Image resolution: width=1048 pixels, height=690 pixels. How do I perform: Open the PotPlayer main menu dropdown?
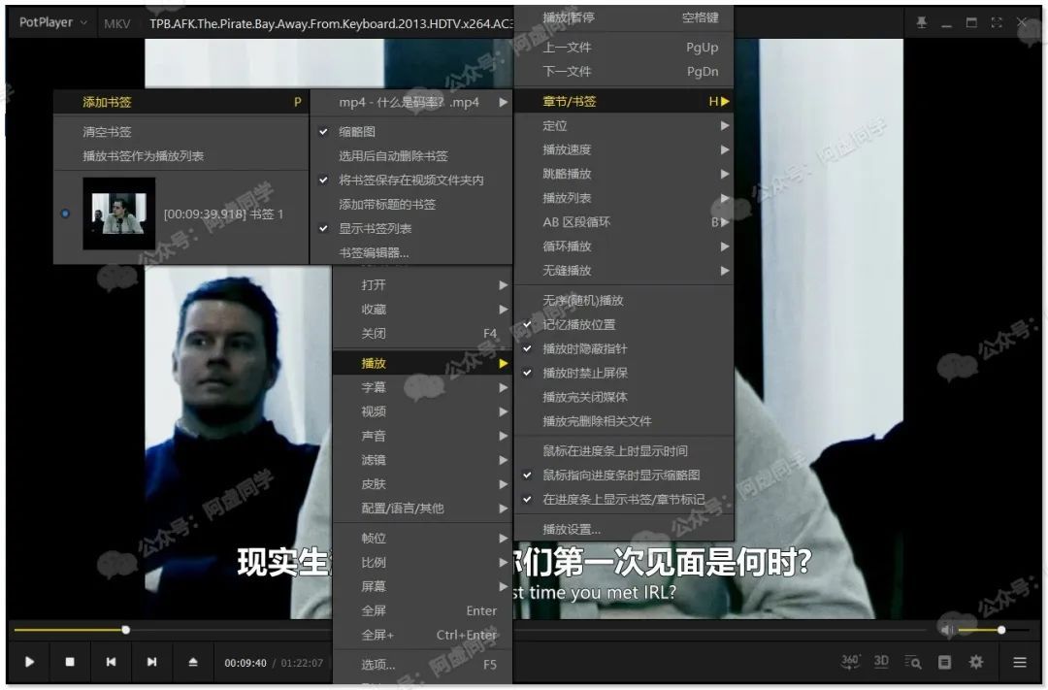52,22
